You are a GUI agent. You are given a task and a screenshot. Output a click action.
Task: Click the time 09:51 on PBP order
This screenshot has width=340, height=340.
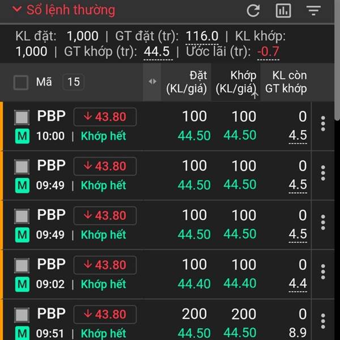tap(50, 334)
